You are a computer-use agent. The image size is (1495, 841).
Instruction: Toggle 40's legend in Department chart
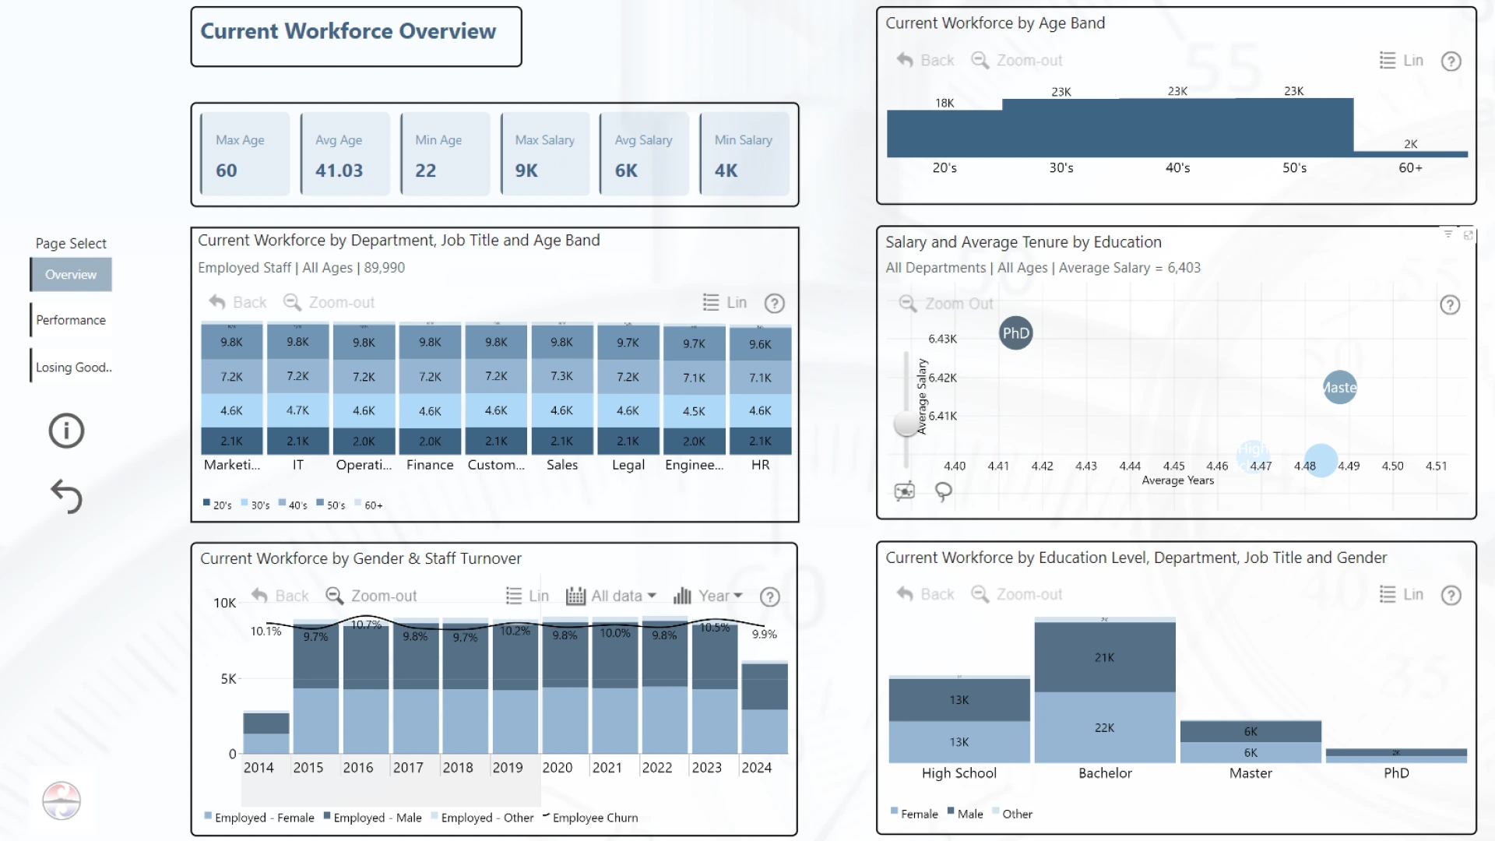(293, 505)
